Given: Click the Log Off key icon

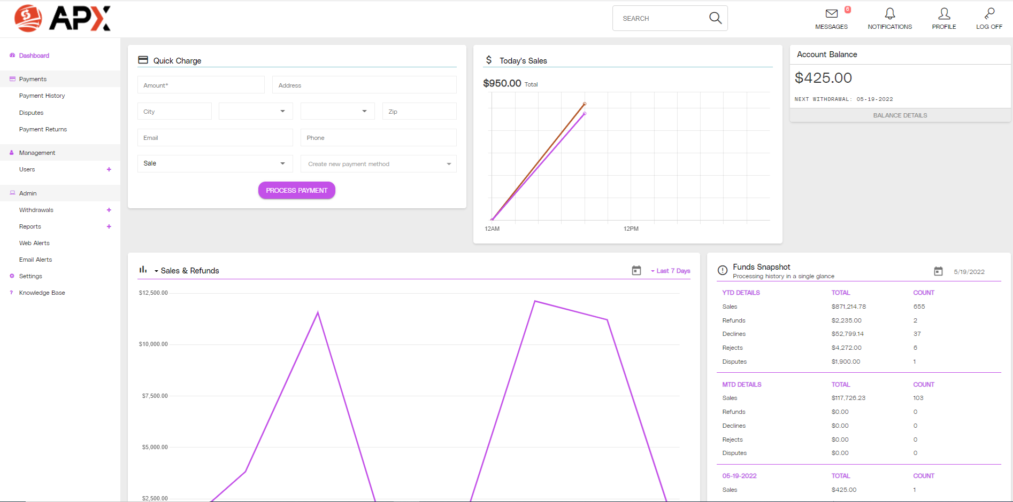Looking at the screenshot, I should click(989, 14).
